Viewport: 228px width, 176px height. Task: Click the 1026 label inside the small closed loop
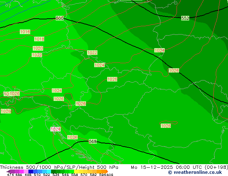[166, 126]
